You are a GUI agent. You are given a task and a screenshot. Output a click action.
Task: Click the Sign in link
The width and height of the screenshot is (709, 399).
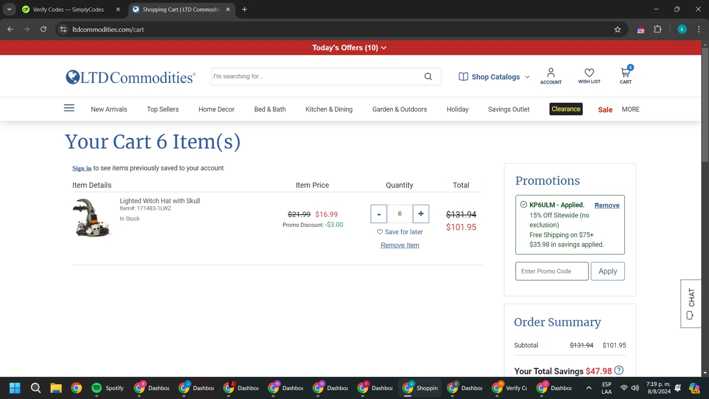tap(82, 168)
